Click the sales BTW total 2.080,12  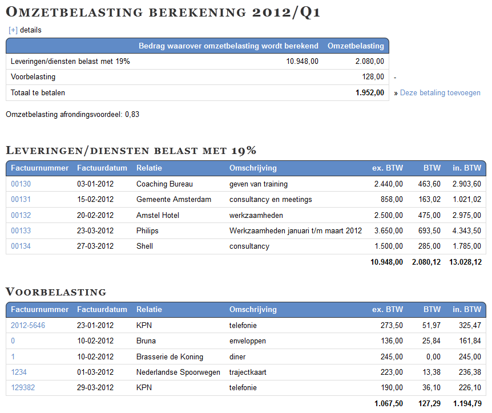point(426,262)
